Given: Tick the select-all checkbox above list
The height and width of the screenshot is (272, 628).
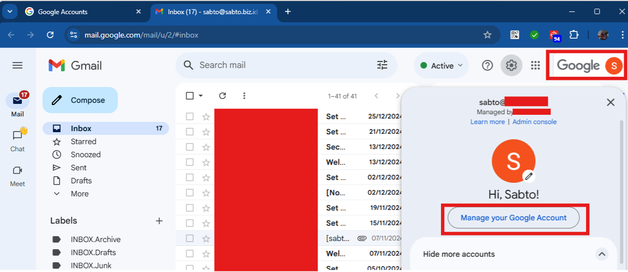Looking at the screenshot, I should click(190, 96).
